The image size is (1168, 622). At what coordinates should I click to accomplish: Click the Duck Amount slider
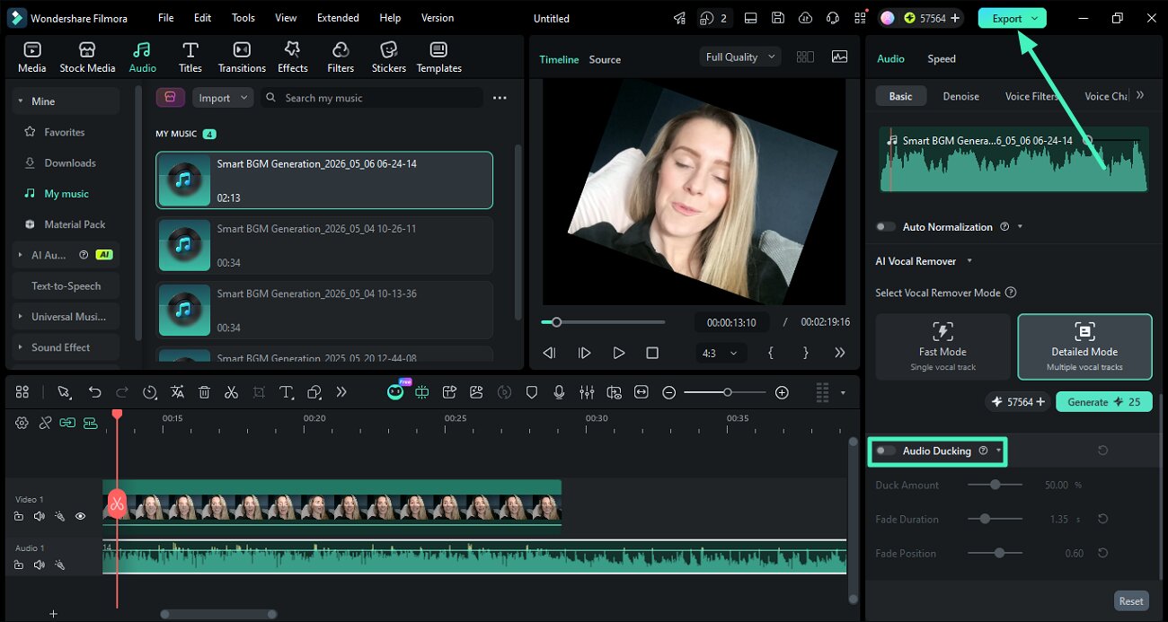[995, 485]
